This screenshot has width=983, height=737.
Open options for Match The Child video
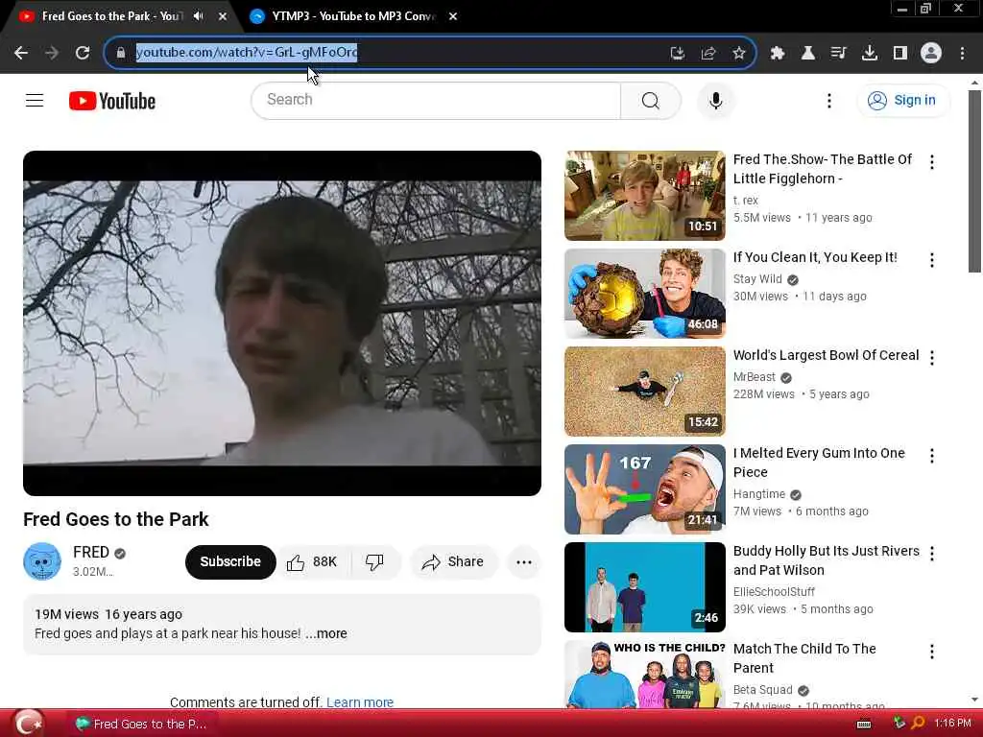[x=932, y=652]
